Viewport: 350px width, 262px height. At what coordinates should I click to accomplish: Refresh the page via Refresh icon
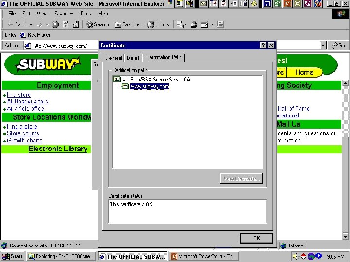point(66,25)
